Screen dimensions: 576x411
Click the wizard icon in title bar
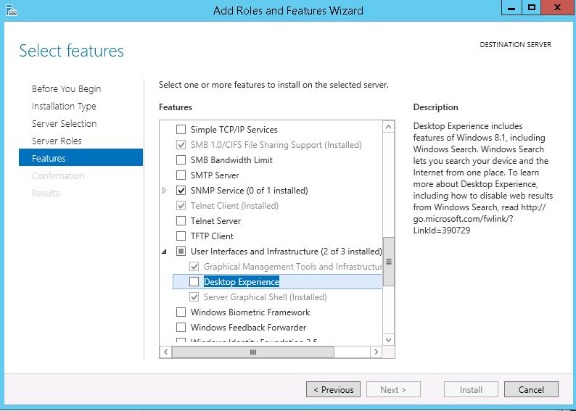(9, 10)
